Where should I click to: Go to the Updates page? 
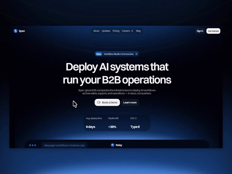tap(106, 31)
